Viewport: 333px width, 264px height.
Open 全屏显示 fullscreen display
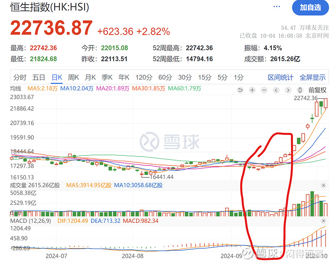tap(312, 77)
